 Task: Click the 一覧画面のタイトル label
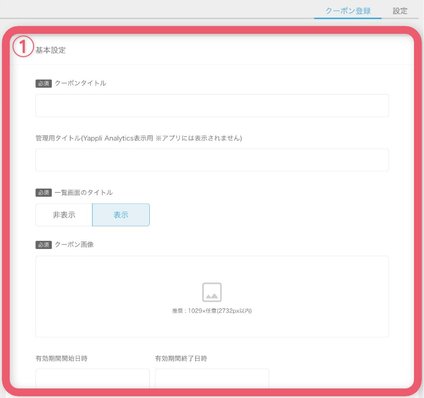coord(84,192)
